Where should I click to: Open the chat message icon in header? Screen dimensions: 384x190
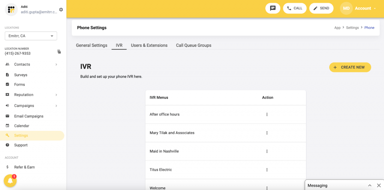tap(273, 8)
